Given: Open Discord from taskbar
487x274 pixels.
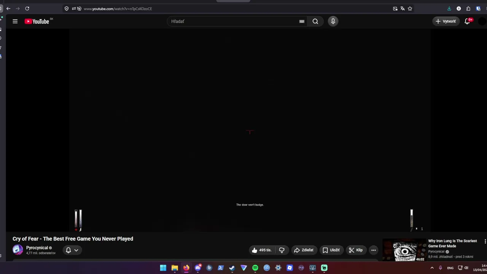Looking at the screenshot, I should pyautogui.click(x=197, y=268).
